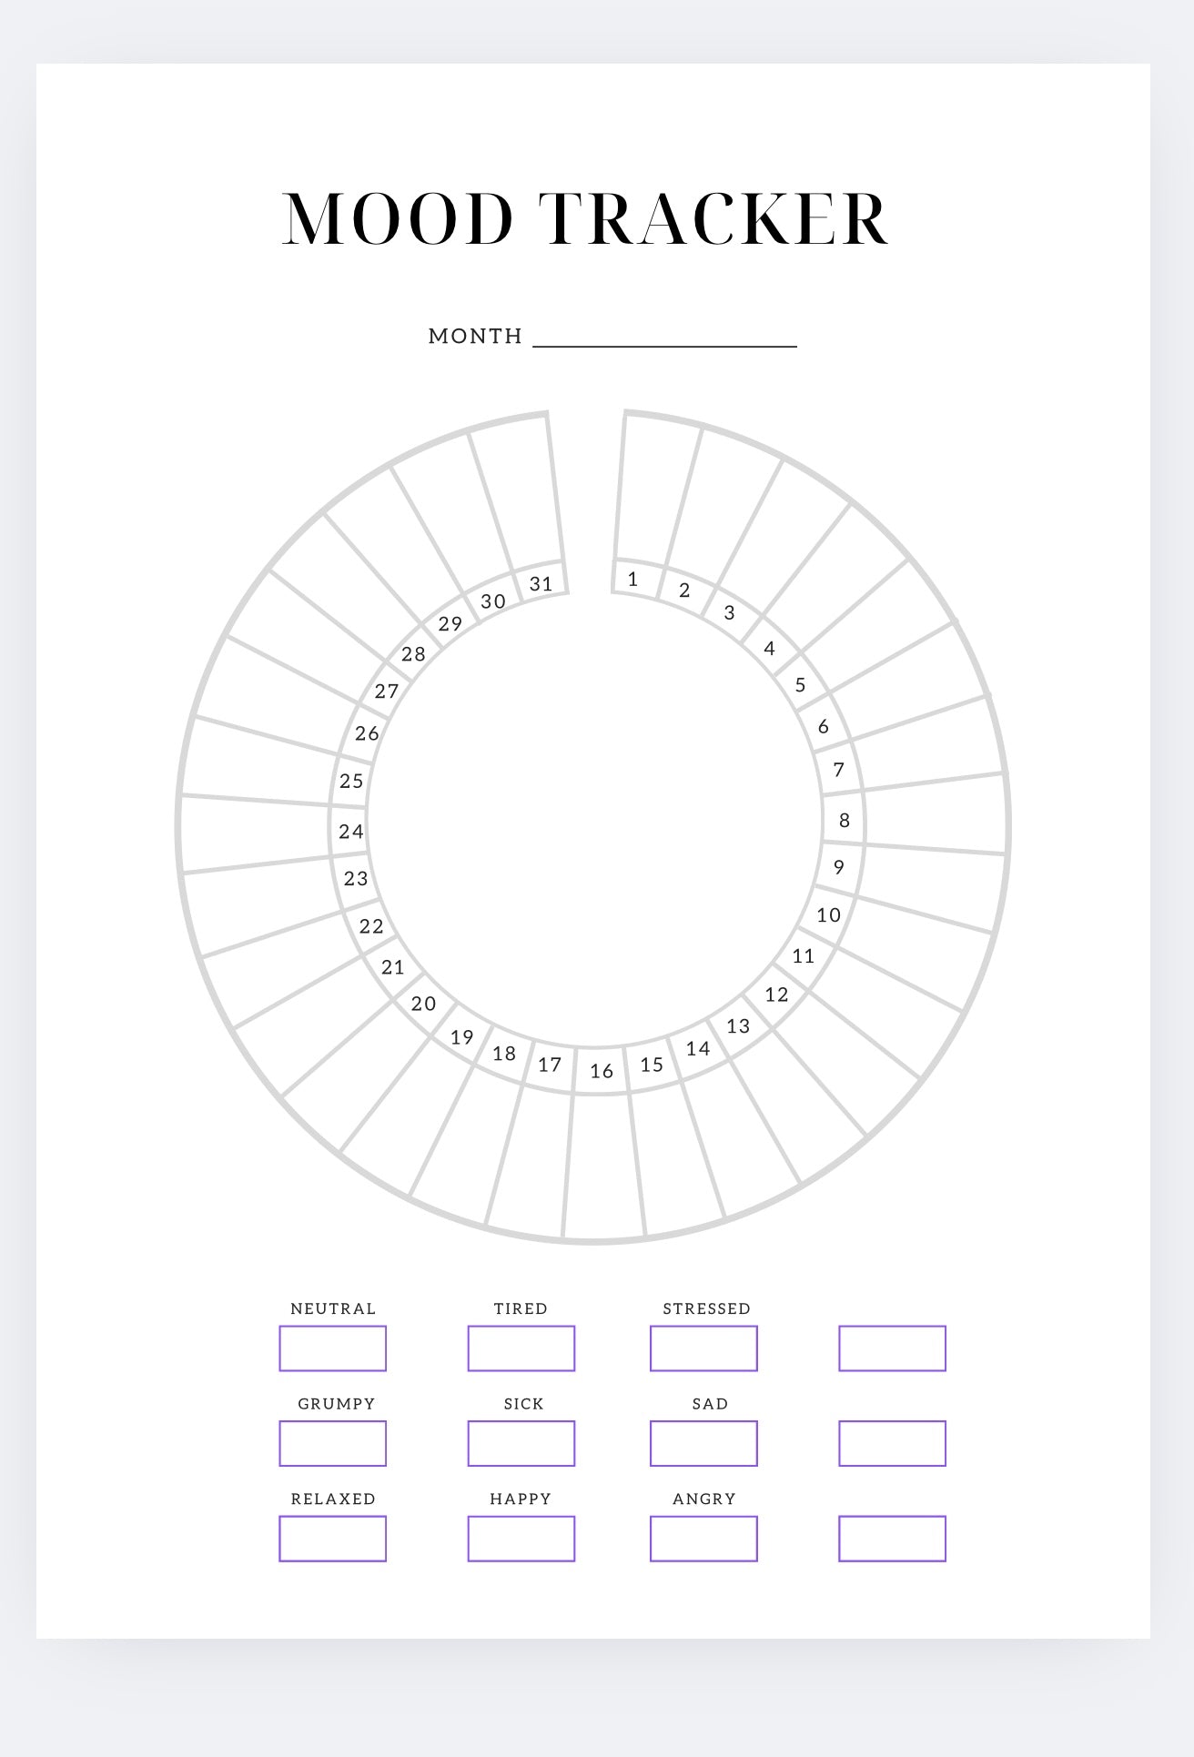Select the Angry color box
Screen dimensions: 1194x1757
point(703,1539)
